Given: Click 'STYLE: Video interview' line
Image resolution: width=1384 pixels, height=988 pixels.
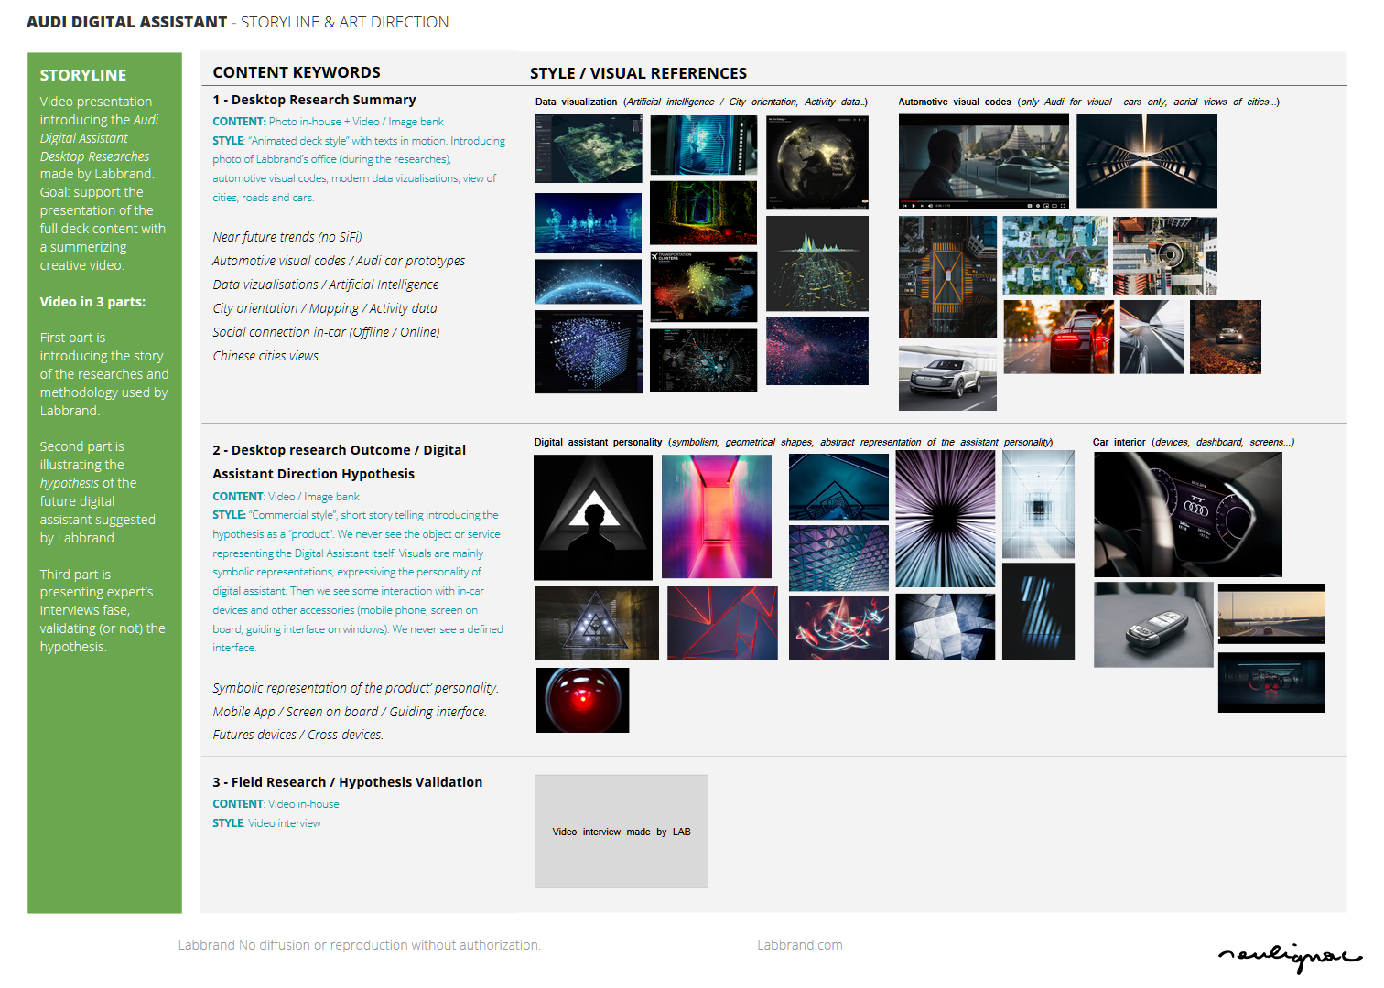Looking at the screenshot, I should [x=266, y=823].
